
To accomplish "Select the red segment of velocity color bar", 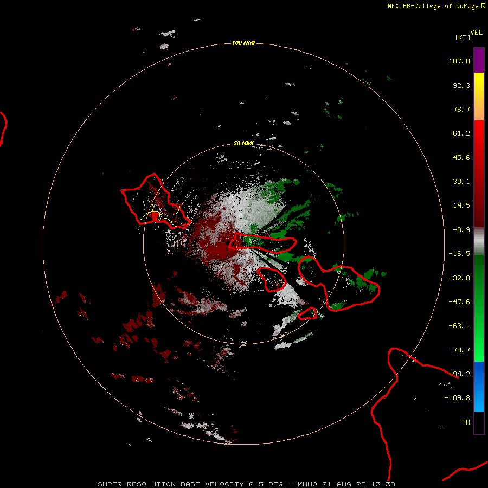I will click(x=479, y=174).
